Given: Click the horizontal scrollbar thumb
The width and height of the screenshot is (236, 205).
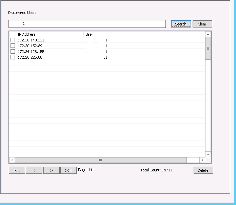Looking at the screenshot, I should pos(101,160).
